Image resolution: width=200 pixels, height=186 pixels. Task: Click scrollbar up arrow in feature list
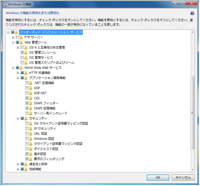[x=192, y=32]
